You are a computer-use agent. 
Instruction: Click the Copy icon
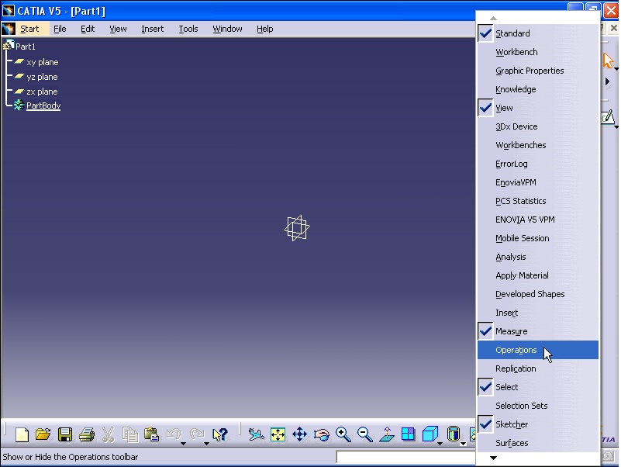coord(130,434)
